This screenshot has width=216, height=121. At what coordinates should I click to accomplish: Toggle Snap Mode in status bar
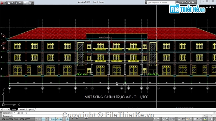(x=36, y=119)
